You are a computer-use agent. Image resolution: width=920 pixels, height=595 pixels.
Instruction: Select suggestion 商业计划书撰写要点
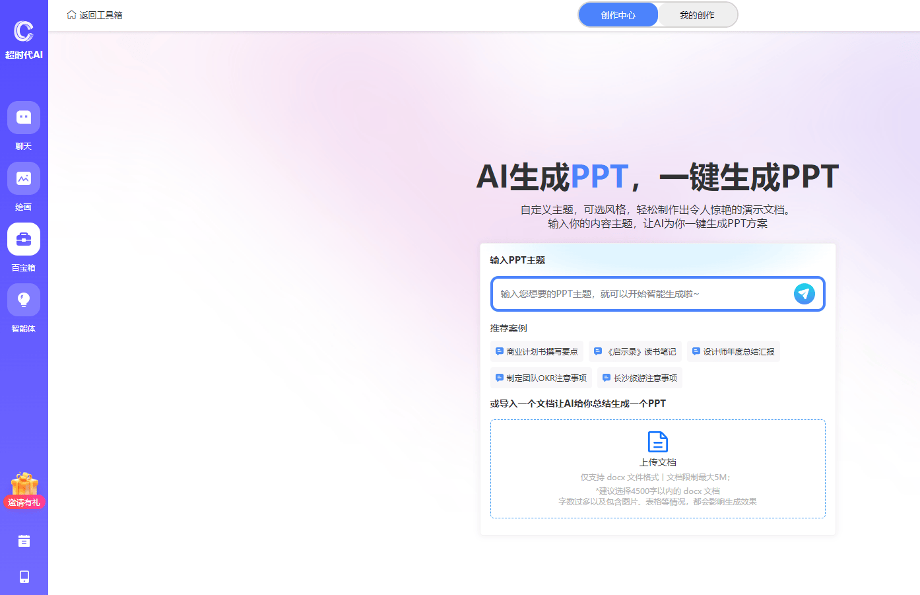(x=539, y=351)
